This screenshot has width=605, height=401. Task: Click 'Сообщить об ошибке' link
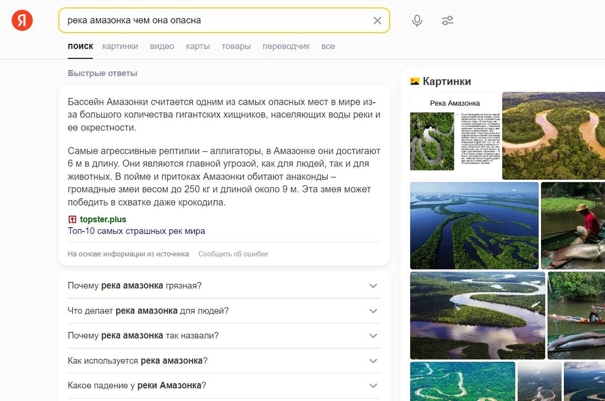point(233,253)
